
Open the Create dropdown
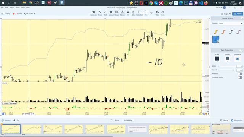pyautogui.click(x=30, y=14)
